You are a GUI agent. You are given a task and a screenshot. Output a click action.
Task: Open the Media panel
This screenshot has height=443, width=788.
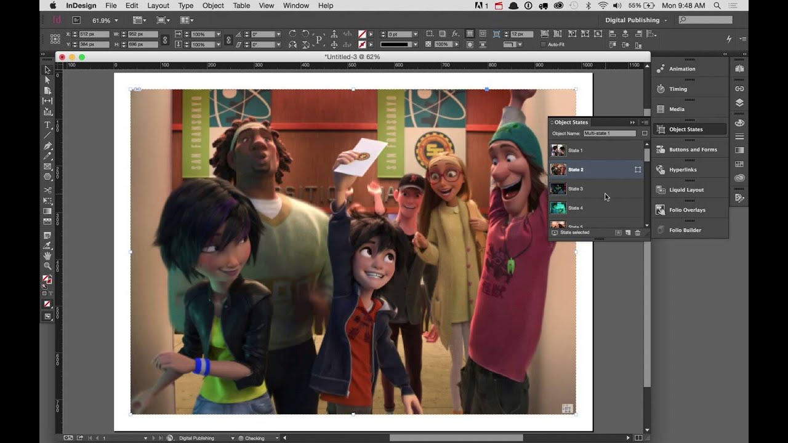[x=689, y=109]
